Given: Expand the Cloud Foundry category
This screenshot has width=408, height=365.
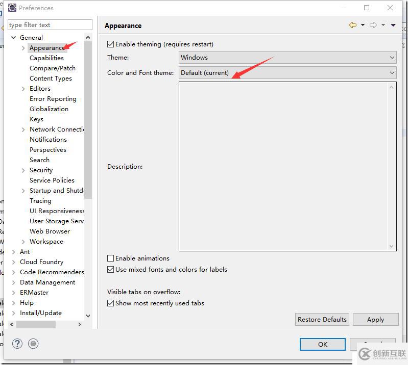Looking at the screenshot, I should point(13,262).
